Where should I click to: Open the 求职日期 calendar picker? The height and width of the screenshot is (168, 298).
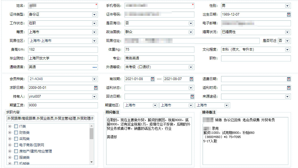click(96, 88)
